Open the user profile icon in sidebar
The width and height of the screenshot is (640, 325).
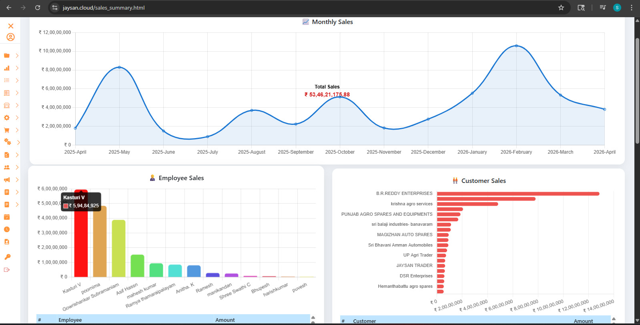tap(11, 37)
